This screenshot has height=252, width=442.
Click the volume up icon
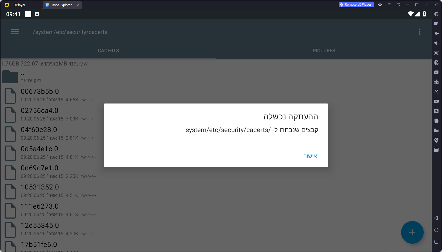[436, 33]
